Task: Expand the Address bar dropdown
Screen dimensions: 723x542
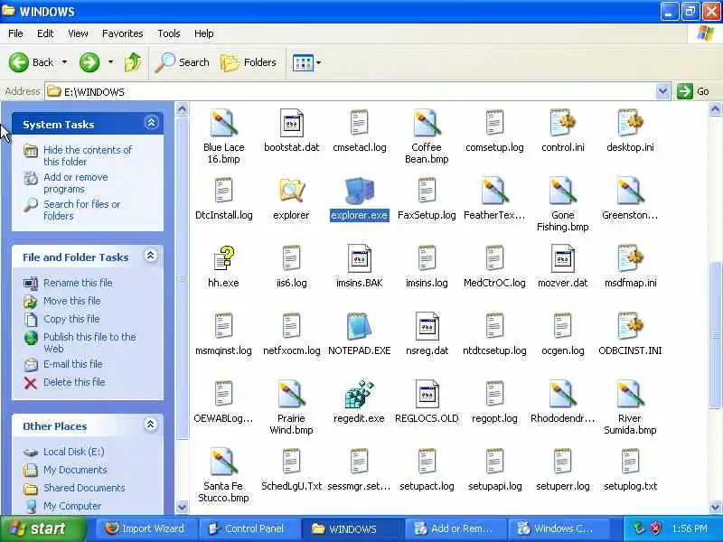Action: tap(662, 91)
